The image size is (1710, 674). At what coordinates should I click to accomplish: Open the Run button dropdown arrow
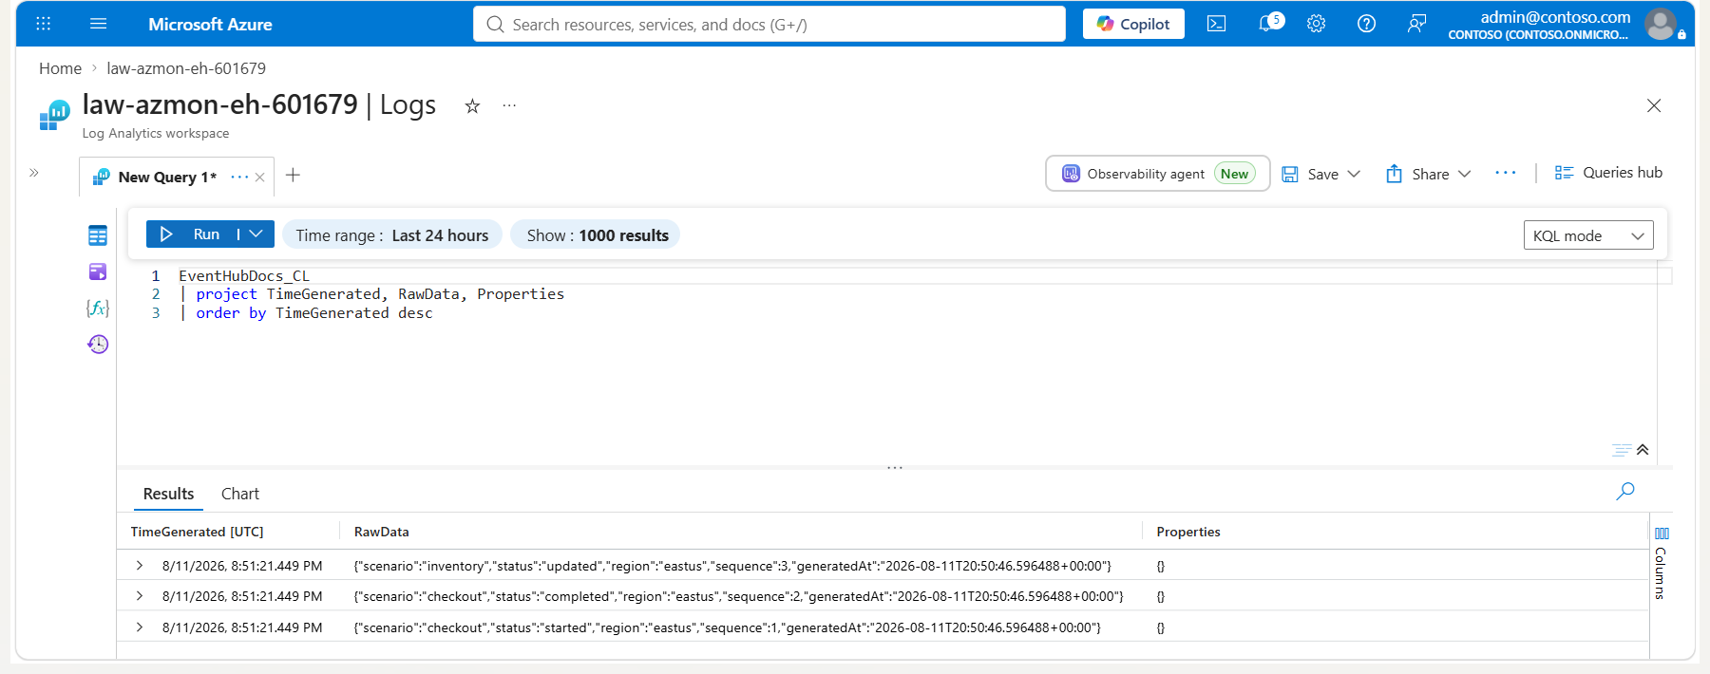[256, 234]
